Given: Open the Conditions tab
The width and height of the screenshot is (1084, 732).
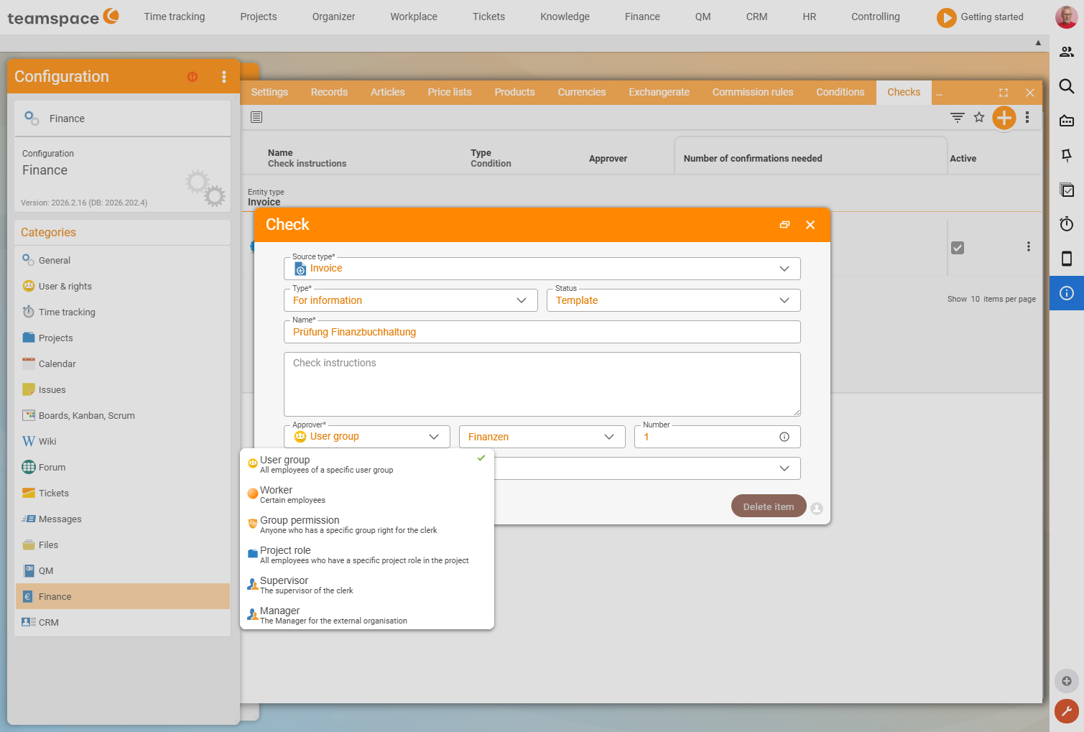Looking at the screenshot, I should 840,92.
